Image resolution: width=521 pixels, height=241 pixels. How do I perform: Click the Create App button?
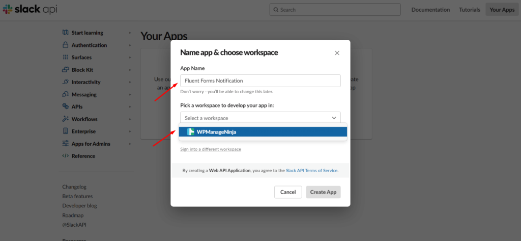[323, 192]
